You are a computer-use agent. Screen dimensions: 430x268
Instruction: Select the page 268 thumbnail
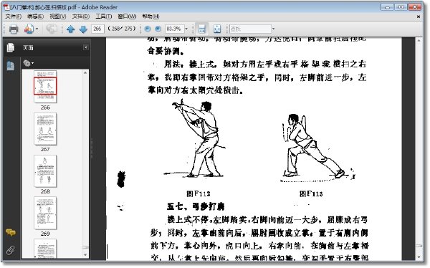coord(45,171)
